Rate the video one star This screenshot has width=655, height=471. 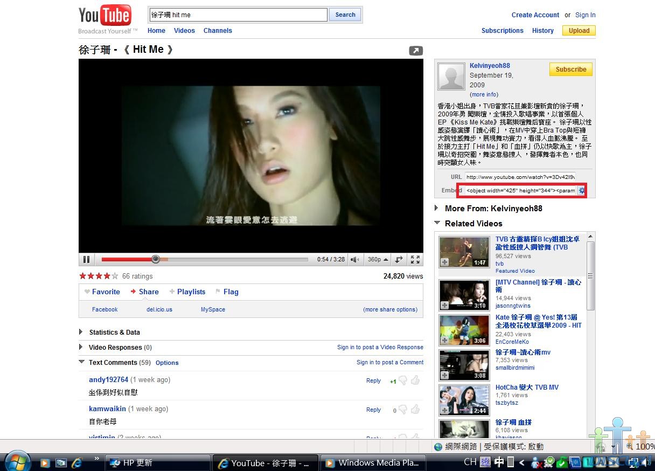pos(83,276)
